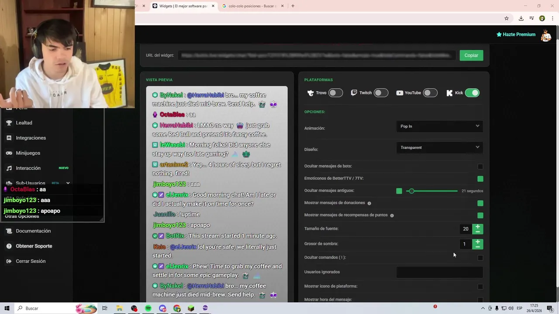Expand the Sub-Usuarios sidebar chevron
This screenshot has height=314, width=559.
point(68,183)
